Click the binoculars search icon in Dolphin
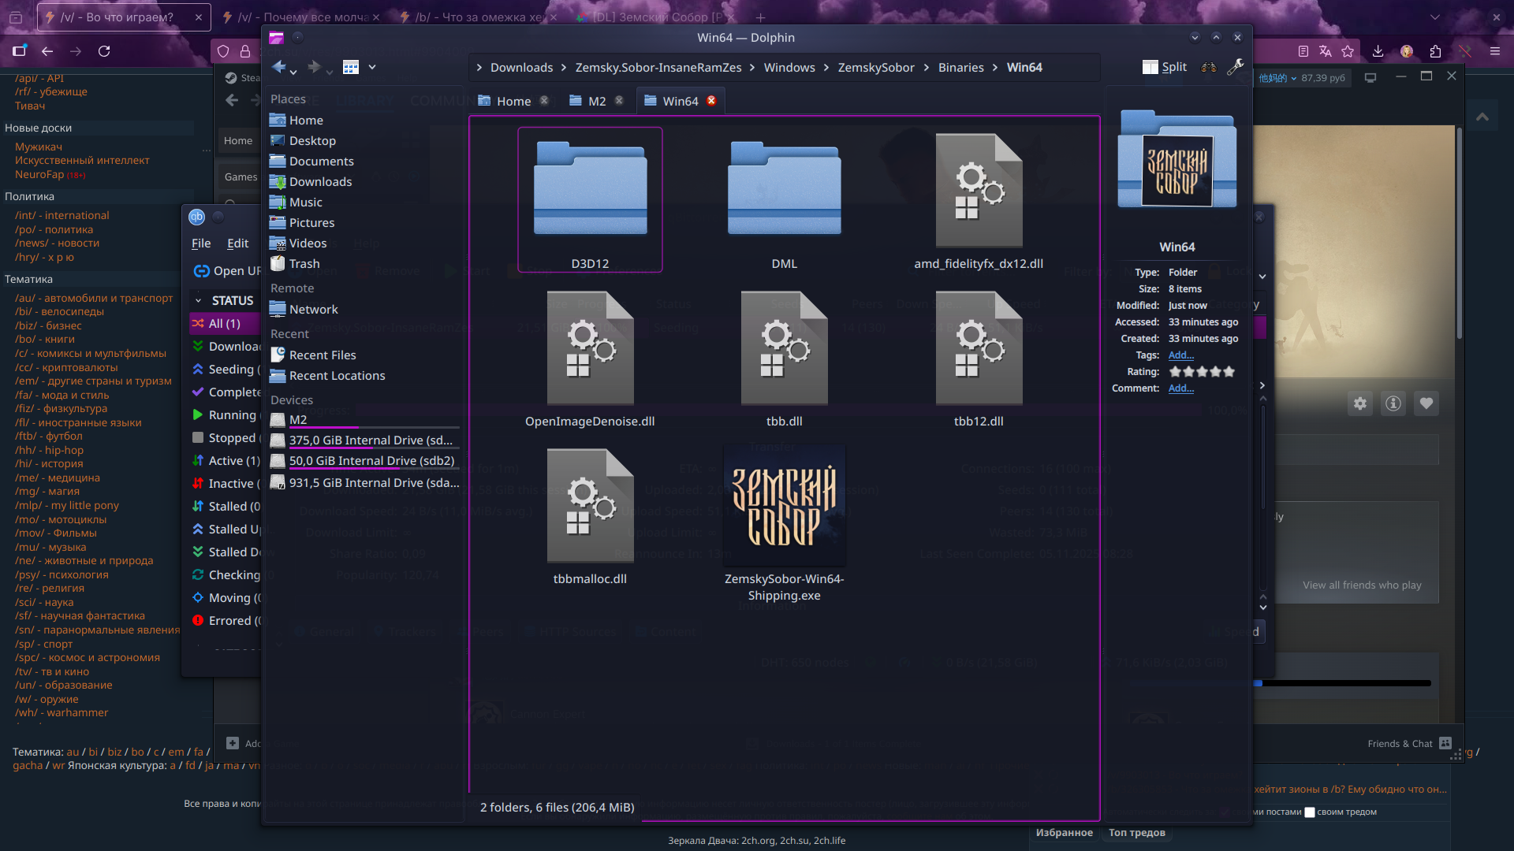This screenshot has width=1514, height=851. 1209,68
